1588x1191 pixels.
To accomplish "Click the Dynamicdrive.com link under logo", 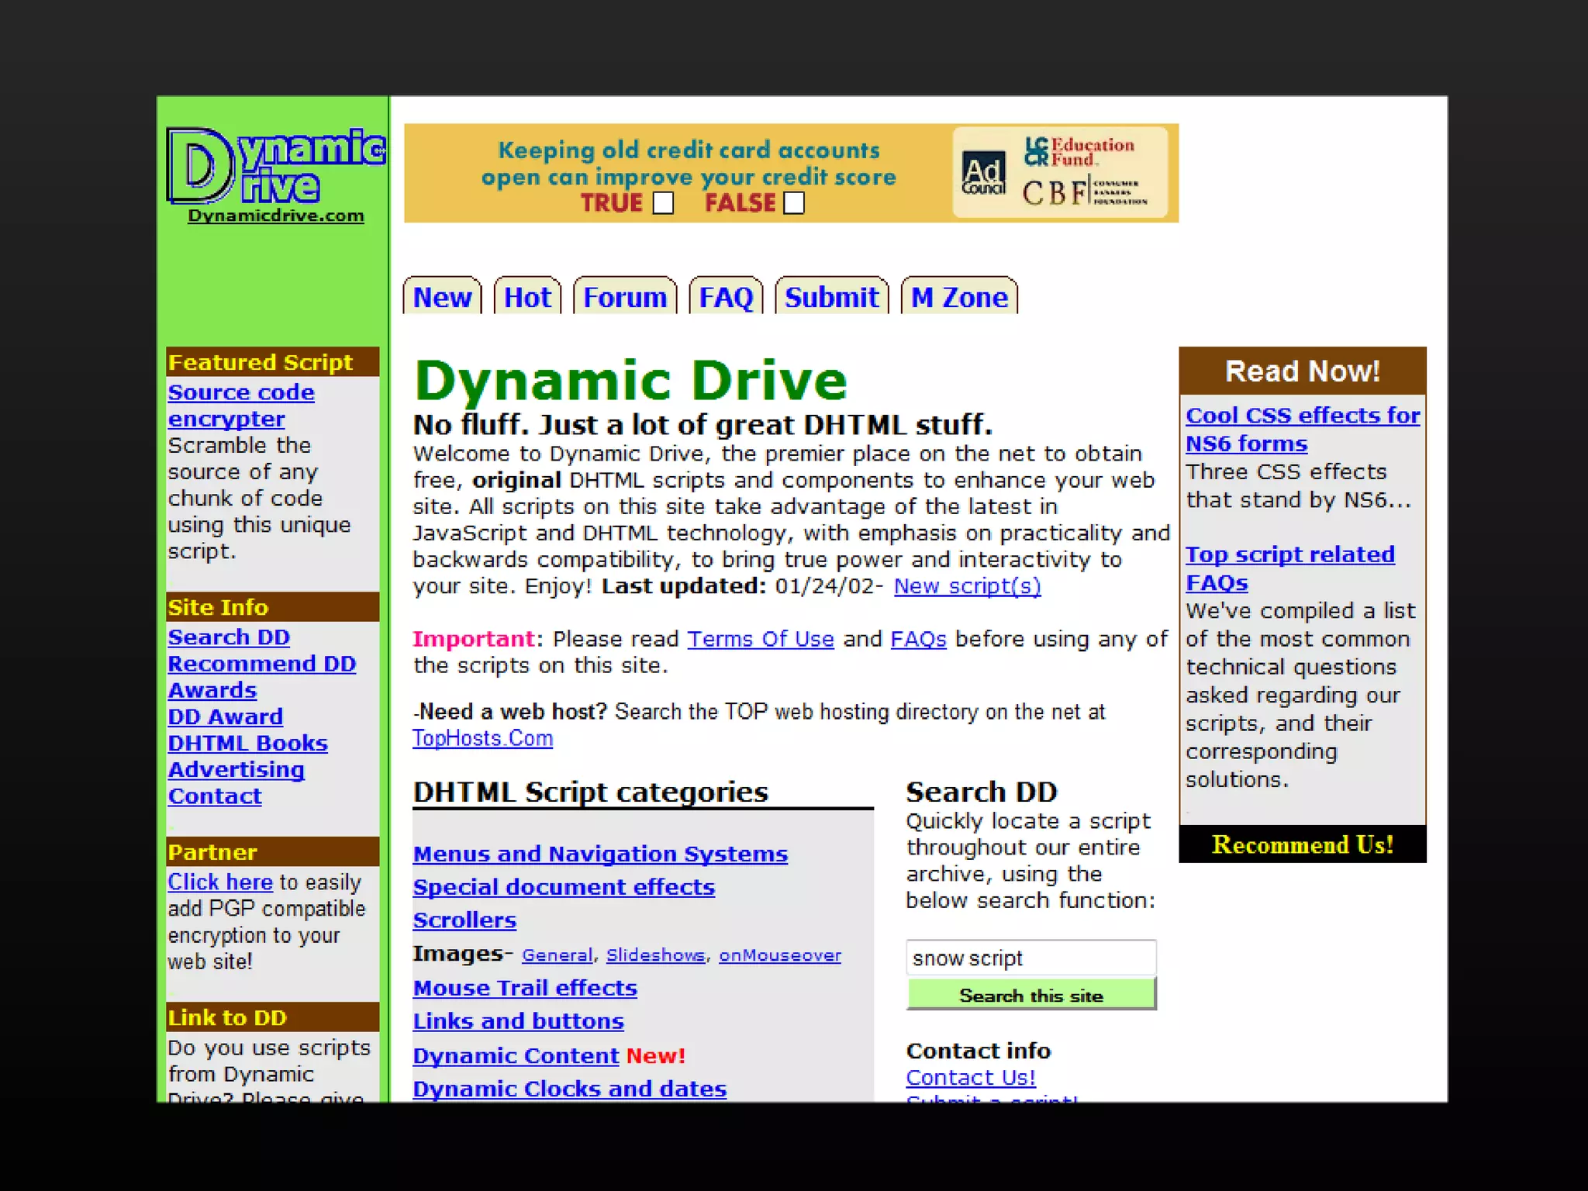I will click(276, 216).
